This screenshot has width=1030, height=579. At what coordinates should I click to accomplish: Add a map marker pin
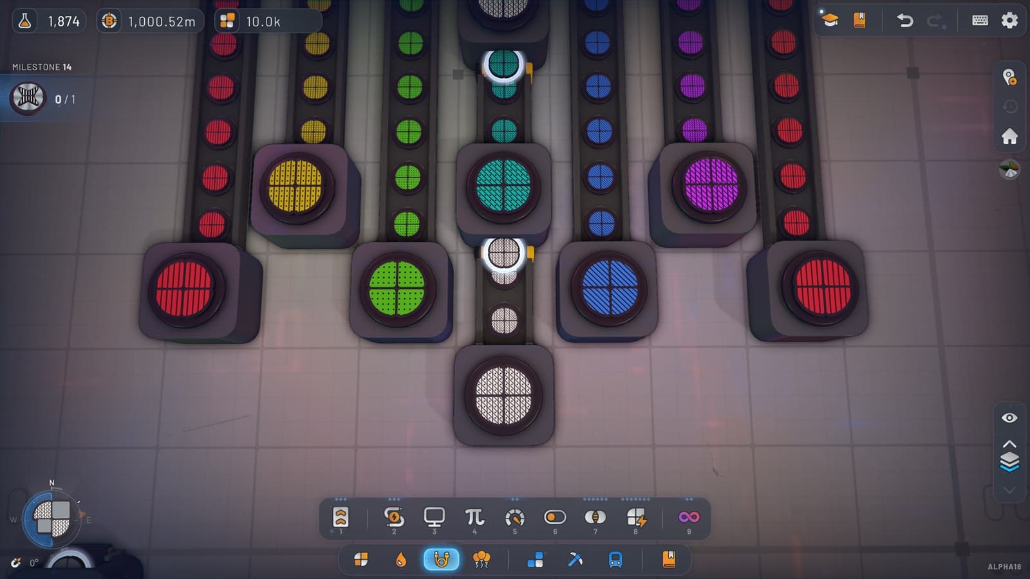[x=1009, y=77]
